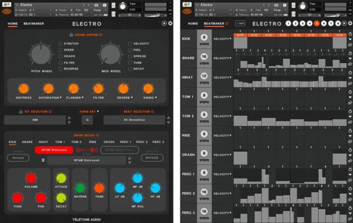Enable the Velocity mod wheel option
This screenshot has height=223, width=353.
(x=131, y=44)
